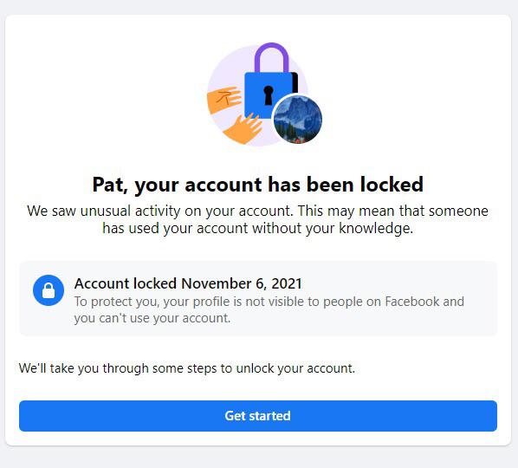Click the mountain profile picture thumbnail
518x468 pixels.
pos(298,119)
